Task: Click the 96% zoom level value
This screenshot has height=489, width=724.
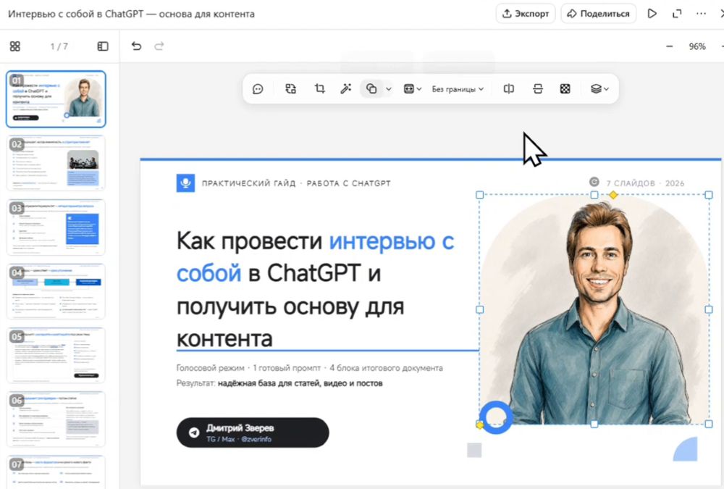Action: (x=696, y=46)
